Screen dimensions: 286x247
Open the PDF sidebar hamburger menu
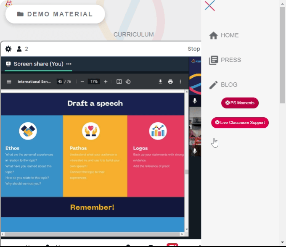point(9,81)
